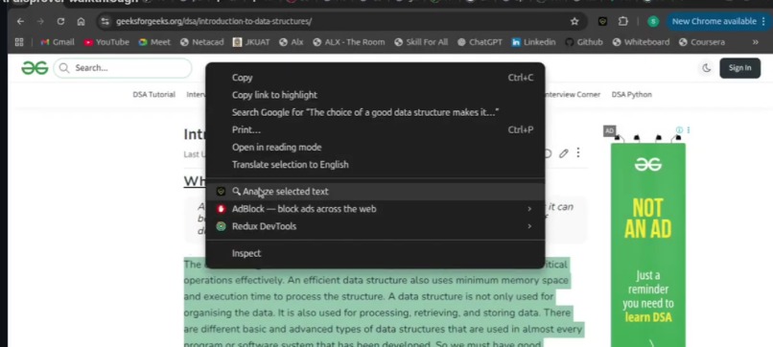Viewport: 773px width, 347px height.
Task: Open the shield extension icon in toolbar
Action: 602,22
